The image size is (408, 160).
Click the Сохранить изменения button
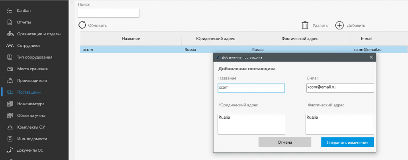[347, 143]
